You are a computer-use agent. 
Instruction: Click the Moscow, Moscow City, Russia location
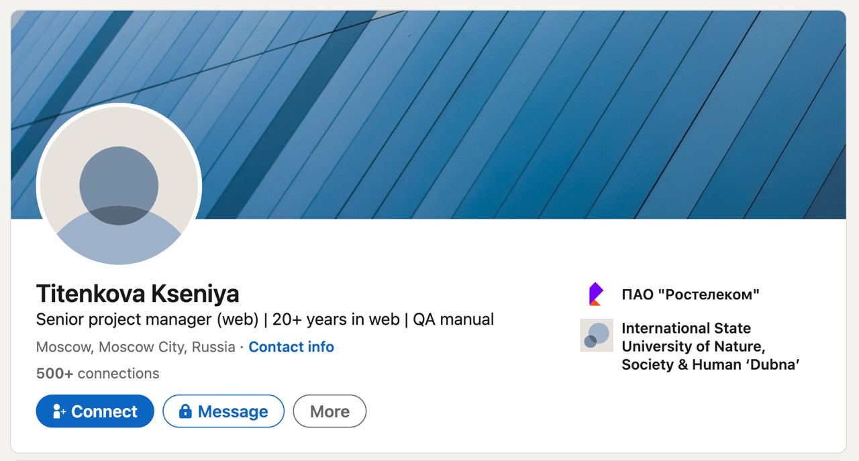135,347
